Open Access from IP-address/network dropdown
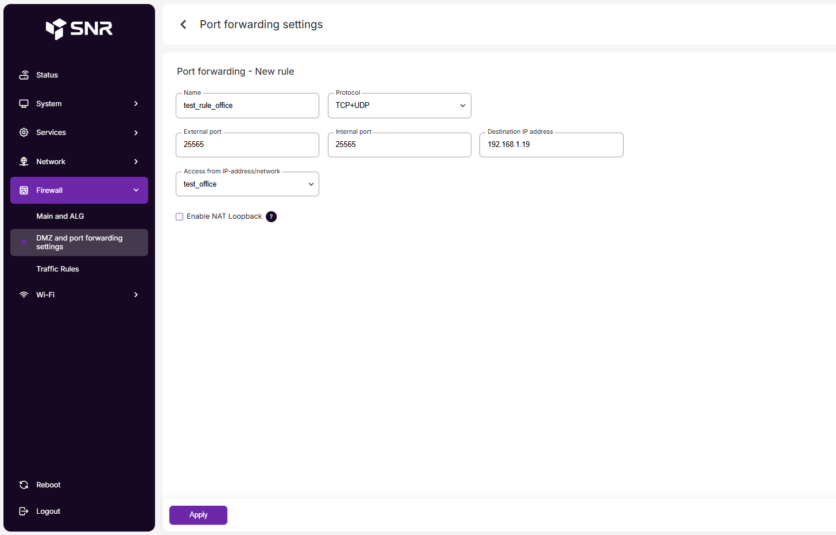Viewport: 836px width, 535px height. pyautogui.click(x=247, y=184)
